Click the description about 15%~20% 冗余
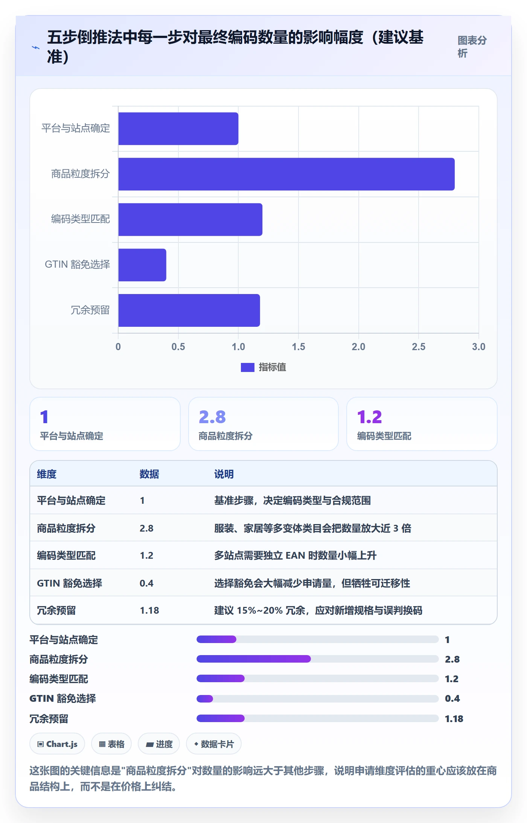This screenshot has height=823, width=527. coord(318,610)
